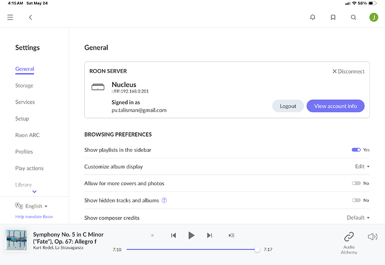Open Storage settings

pyautogui.click(x=24, y=85)
